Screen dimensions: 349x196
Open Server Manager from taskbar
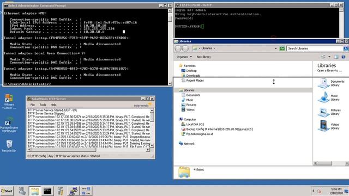click(x=22, y=191)
